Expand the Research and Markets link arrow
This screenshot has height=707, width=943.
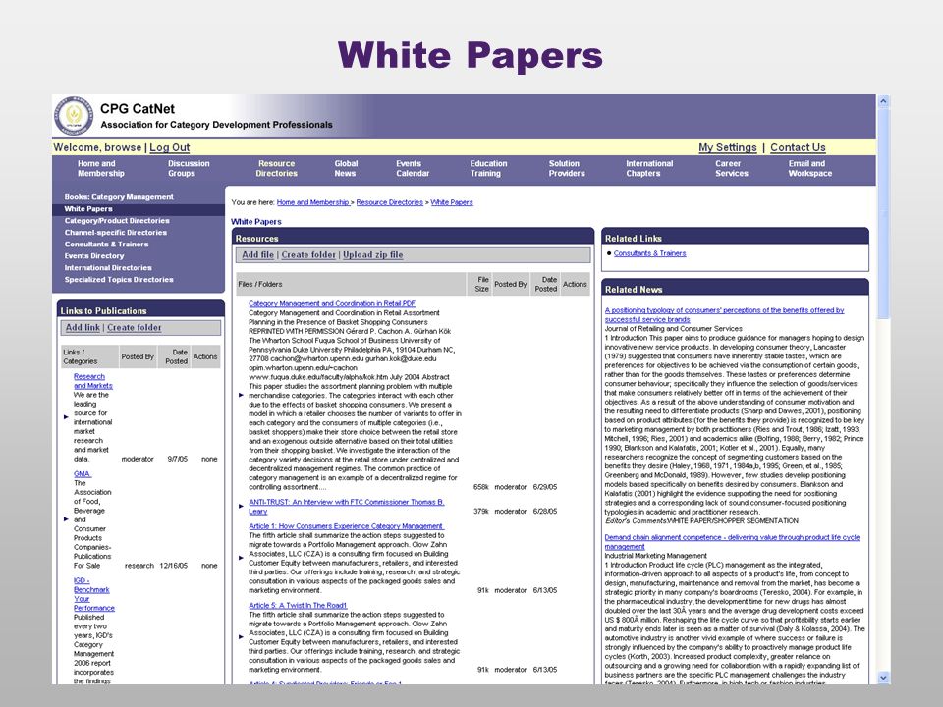click(x=66, y=416)
